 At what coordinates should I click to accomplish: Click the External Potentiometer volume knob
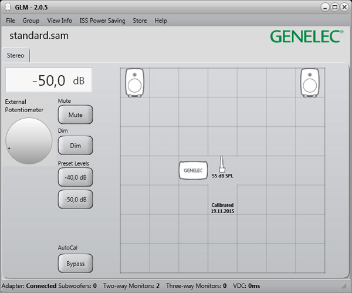(28, 141)
